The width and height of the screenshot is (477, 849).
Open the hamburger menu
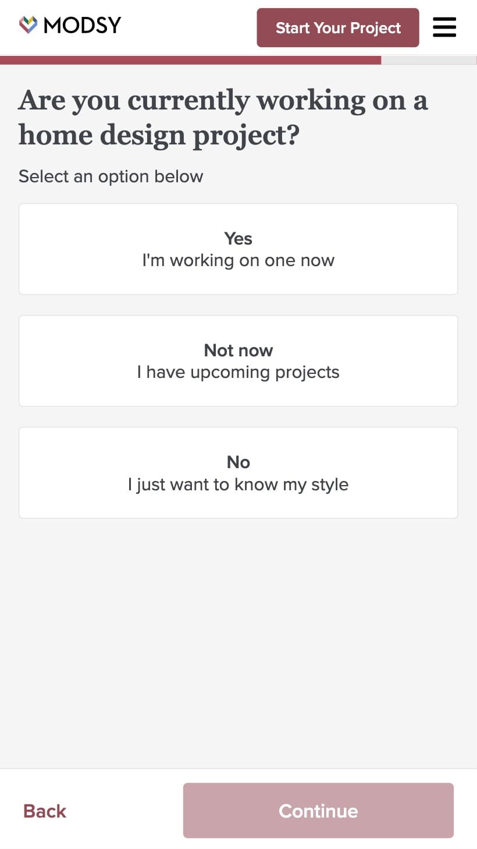tap(444, 27)
